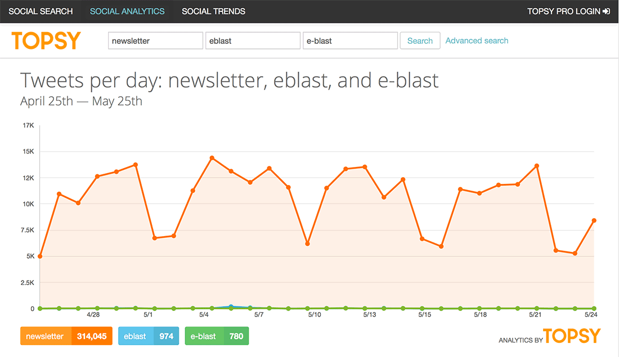Click the 2.5K y-axis label

28,283
